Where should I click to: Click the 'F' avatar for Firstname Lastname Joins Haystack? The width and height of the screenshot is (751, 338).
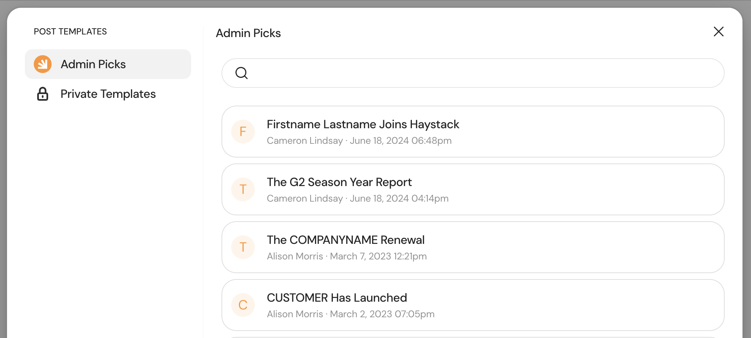(x=243, y=132)
